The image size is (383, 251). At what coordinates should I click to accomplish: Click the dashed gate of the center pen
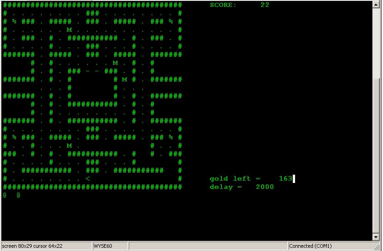coord(92,71)
